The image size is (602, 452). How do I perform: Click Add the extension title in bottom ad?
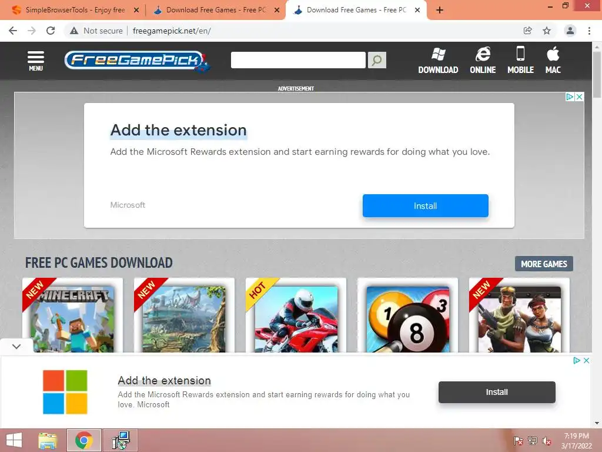click(165, 381)
